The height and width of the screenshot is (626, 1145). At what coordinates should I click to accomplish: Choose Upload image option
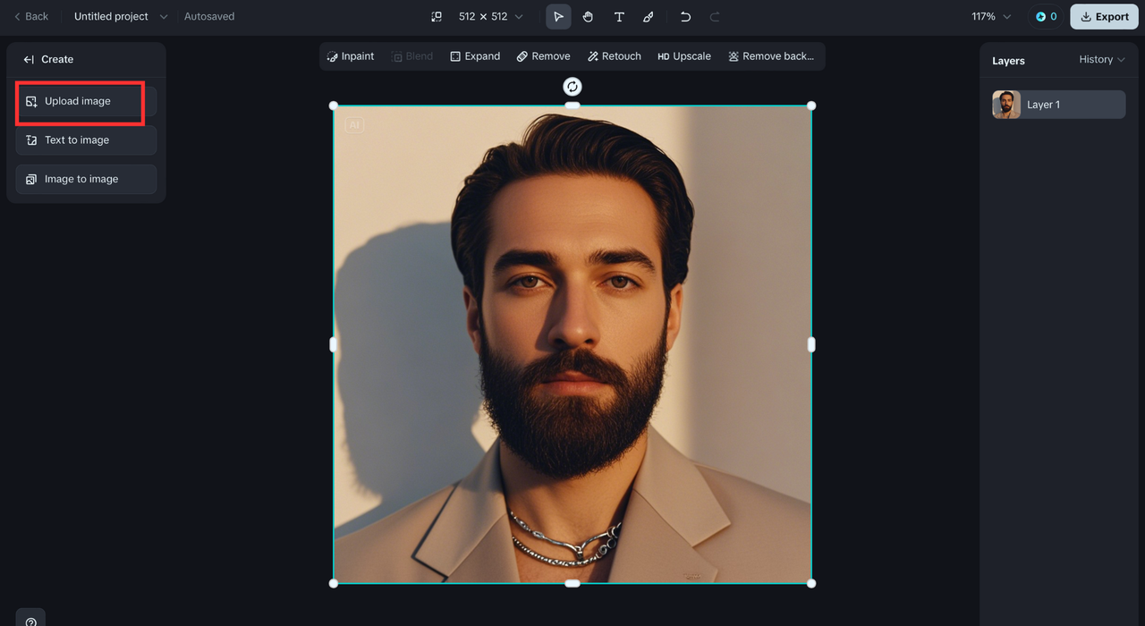click(x=86, y=101)
